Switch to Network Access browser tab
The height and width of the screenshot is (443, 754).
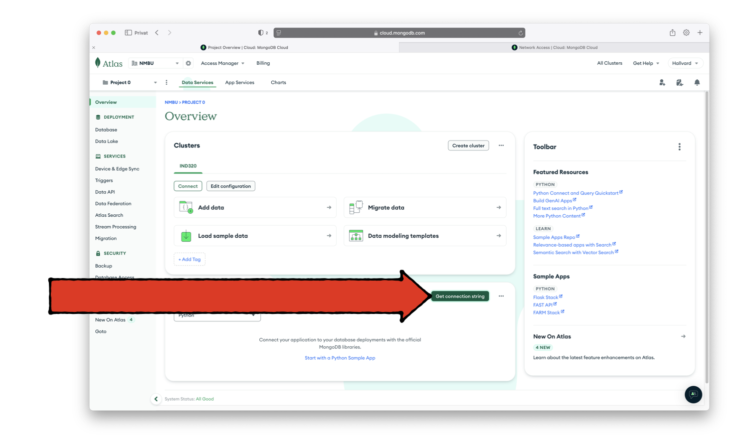[x=554, y=48]
